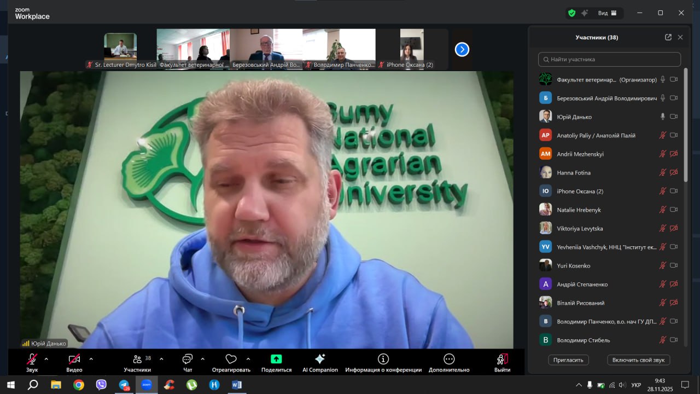
Task: Turn on camera with Видео button
Action: pos(74,359)
